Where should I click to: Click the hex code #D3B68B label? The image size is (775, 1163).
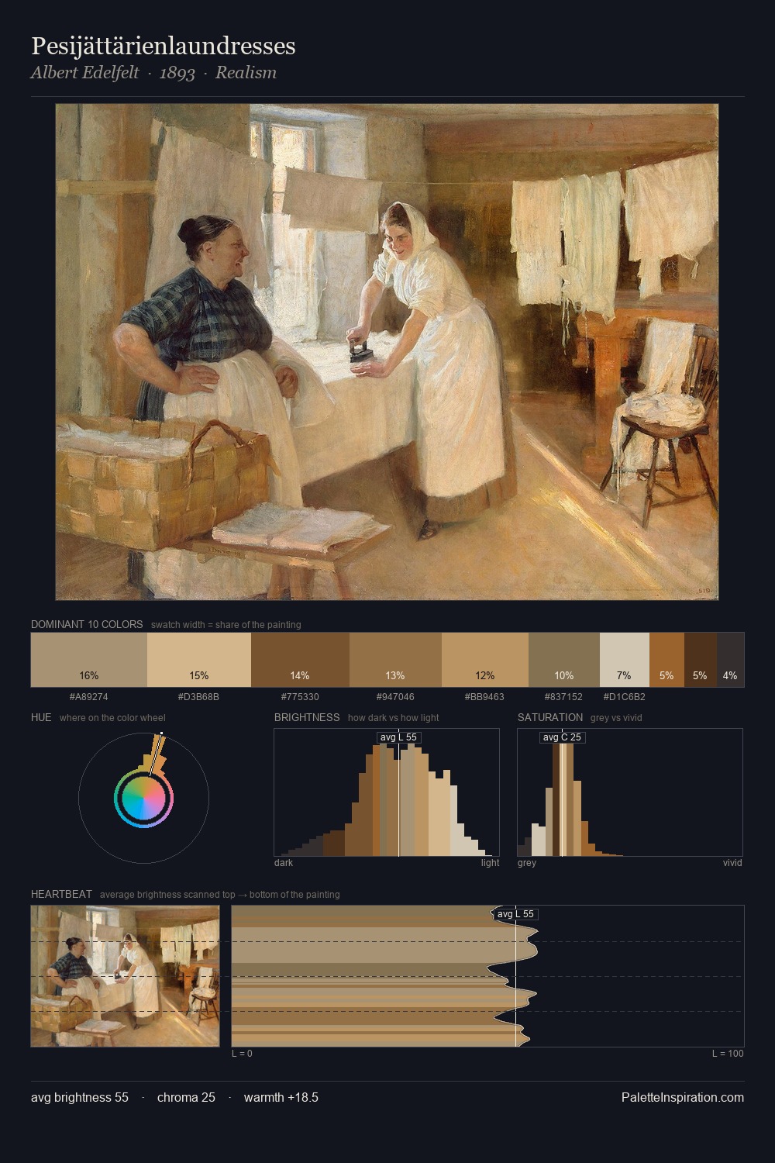click(x=199, y=697)
